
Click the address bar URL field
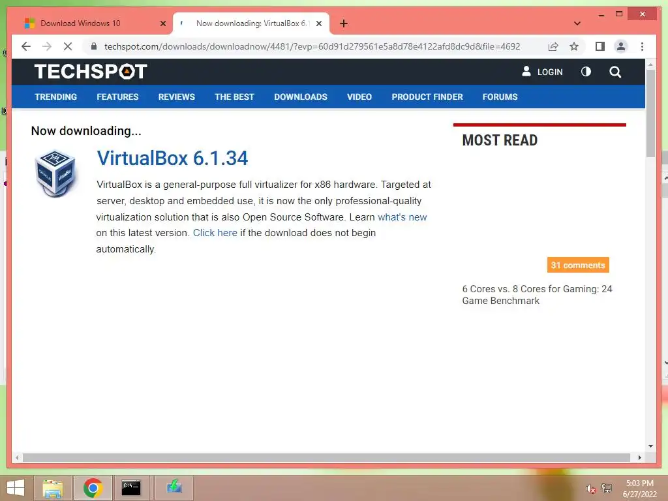[x=312, y=46]
